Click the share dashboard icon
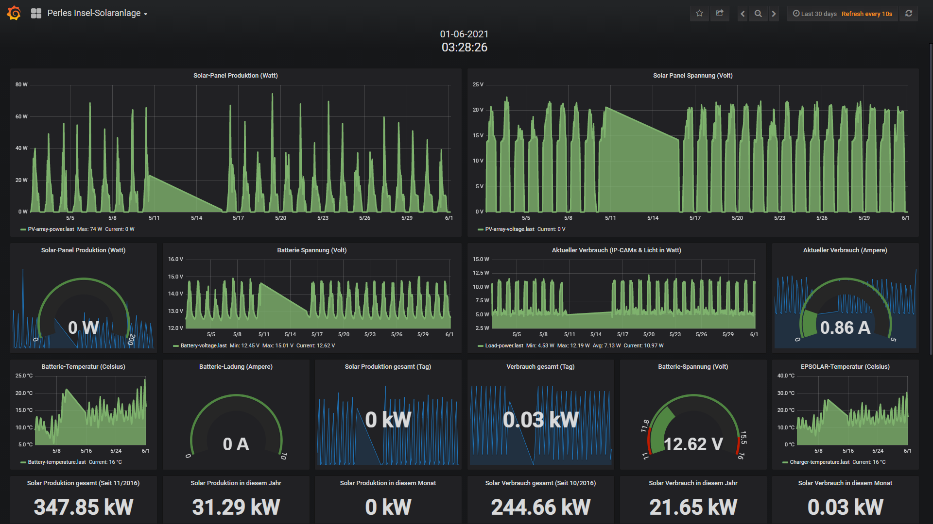The width and height of the screenshot is (933, 524). click(x=720, y=14)
